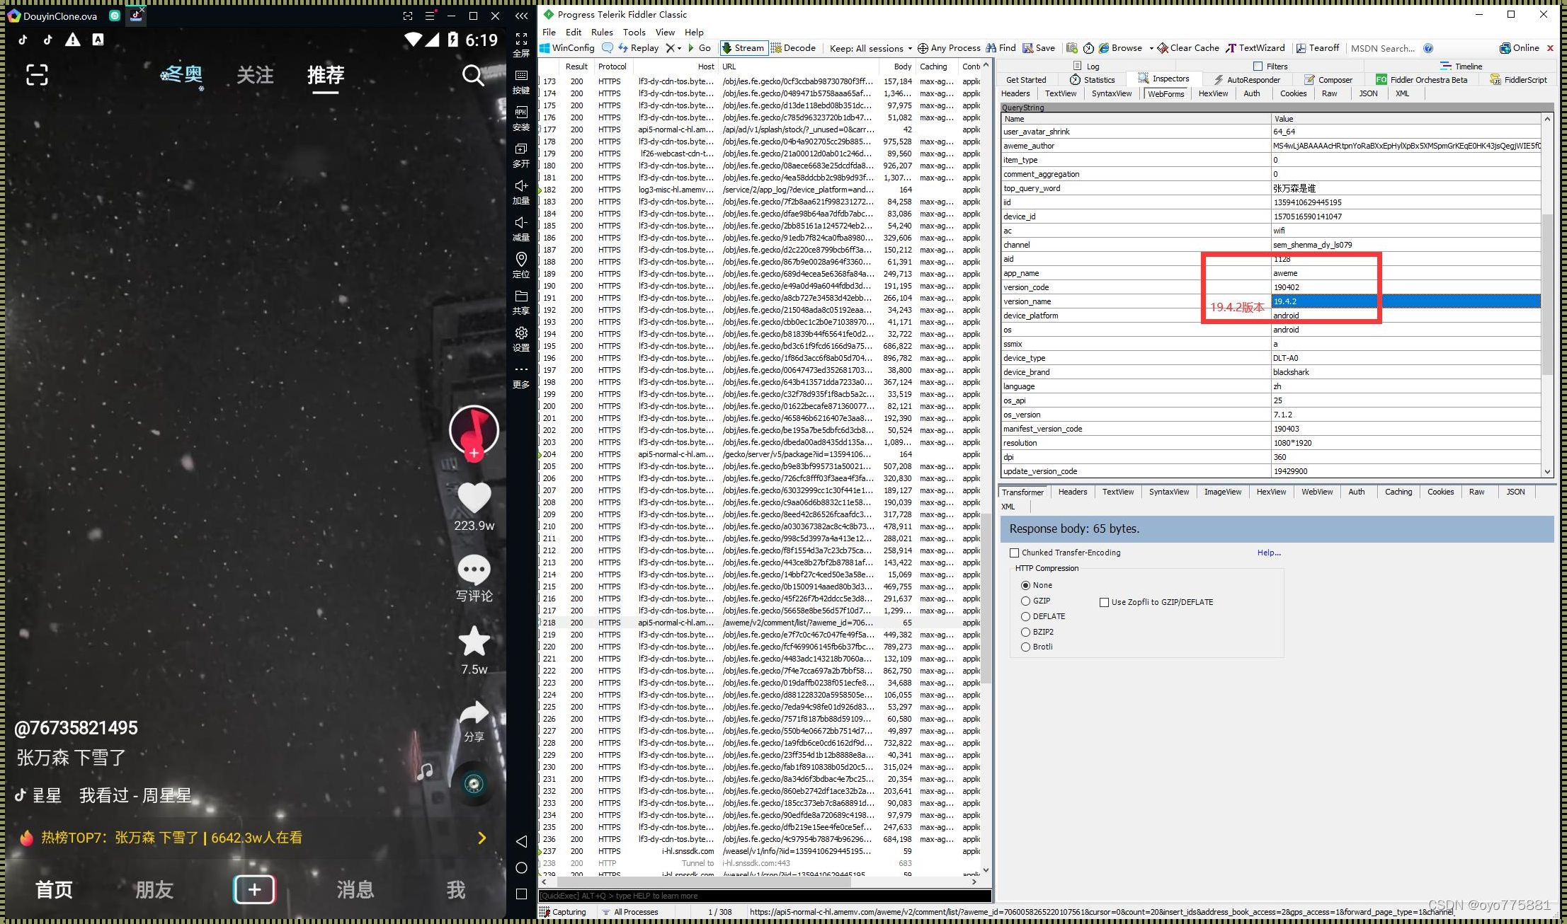The image size is (1567, 924).
Task: Switch to the Composer tab
Action: [x=1328, y=79]
